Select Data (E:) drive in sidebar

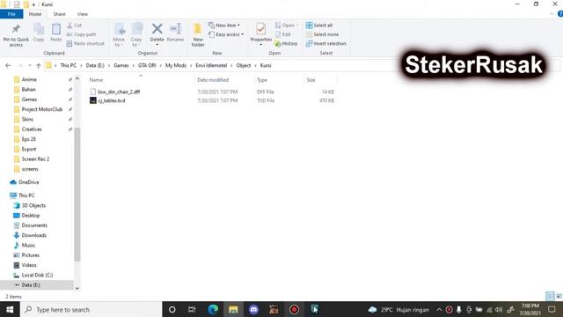coord(31,285)
